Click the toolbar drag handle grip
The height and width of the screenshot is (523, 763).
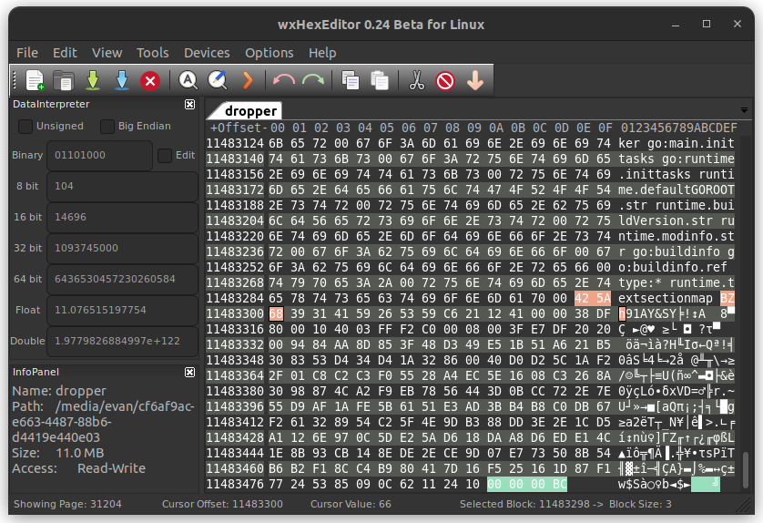coord(14,80)
